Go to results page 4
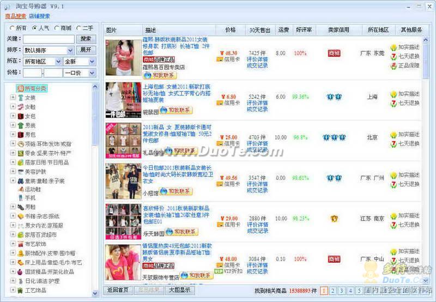Screen dimensions: 436x302 point(350,291)
